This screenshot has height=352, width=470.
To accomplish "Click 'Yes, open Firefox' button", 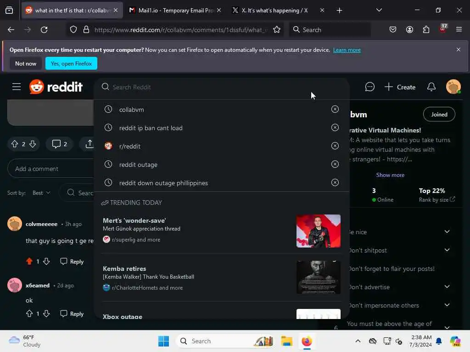I will pyautogui.click(x=71, y=63).
